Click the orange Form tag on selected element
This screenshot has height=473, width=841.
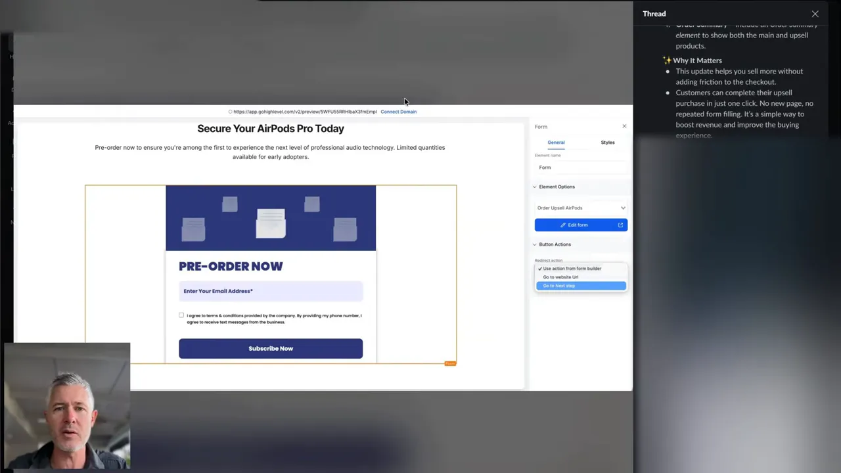[450, 363]
